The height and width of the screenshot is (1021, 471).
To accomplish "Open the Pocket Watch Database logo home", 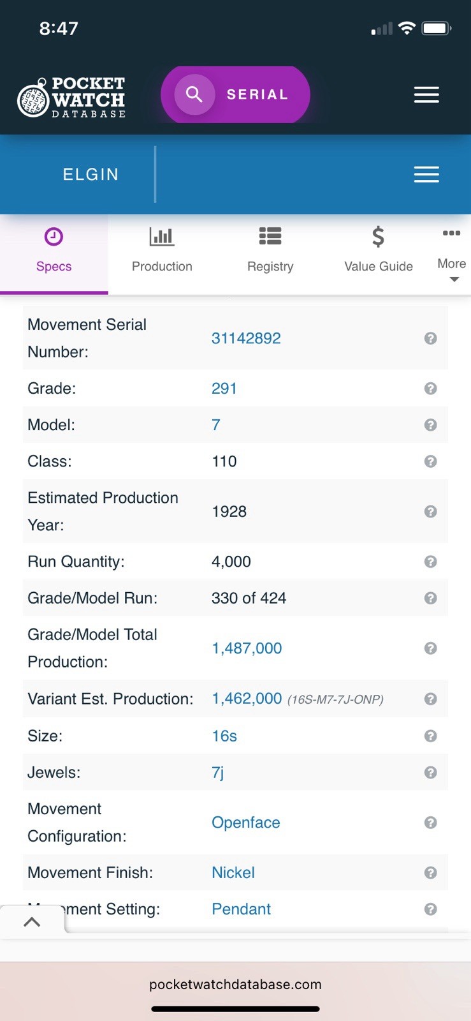I will 71,98.
